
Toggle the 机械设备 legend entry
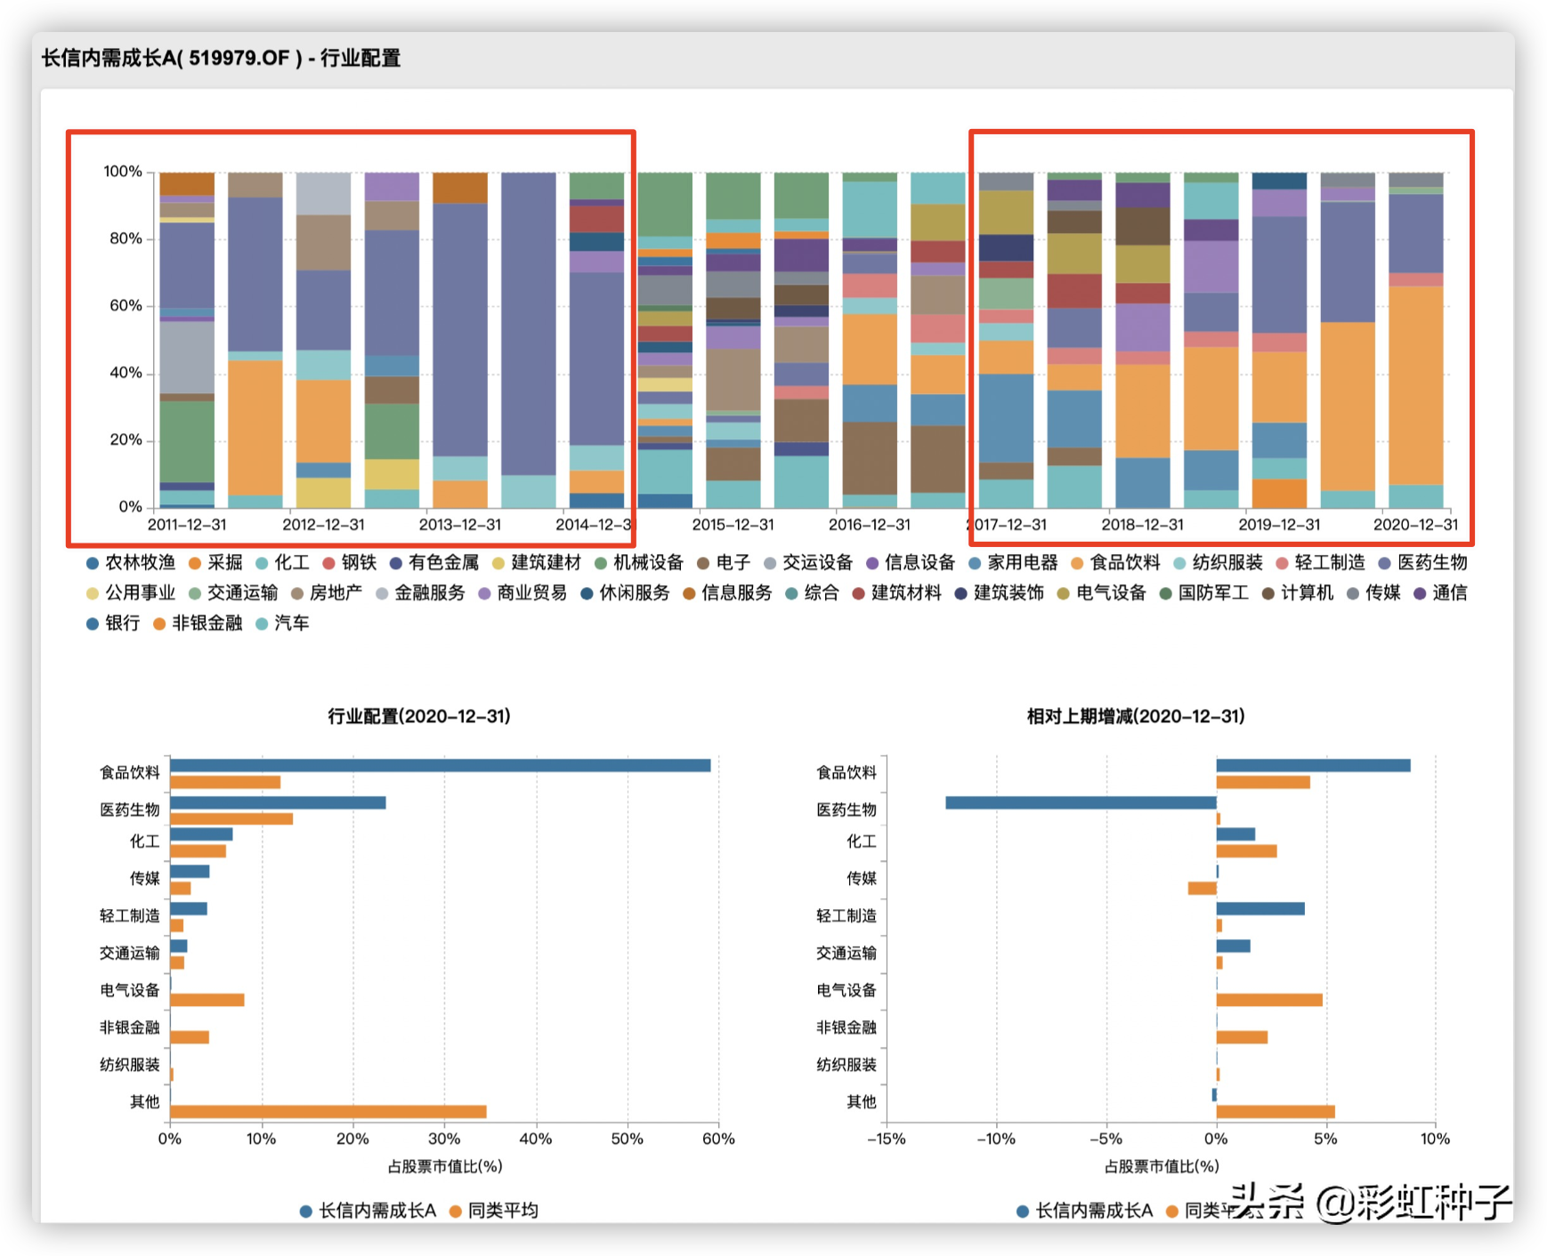tap(639, 562)
